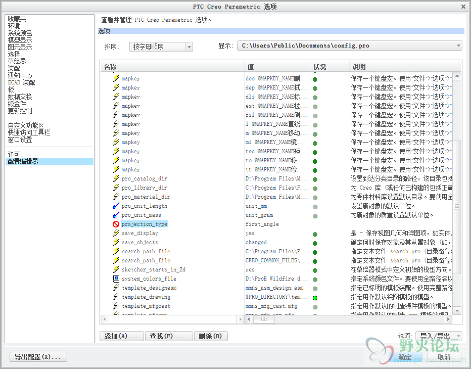Click the lightning icon beside template_designasm
This screenshot has height=369, width=471.
click(x=116, y=288)
